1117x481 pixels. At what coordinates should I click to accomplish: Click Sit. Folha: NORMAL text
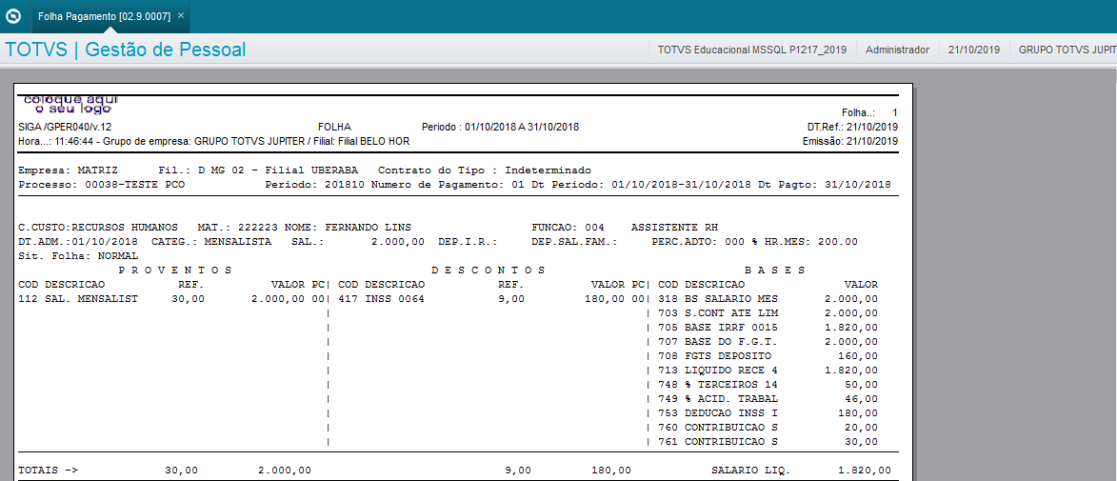tap(78, 255)
